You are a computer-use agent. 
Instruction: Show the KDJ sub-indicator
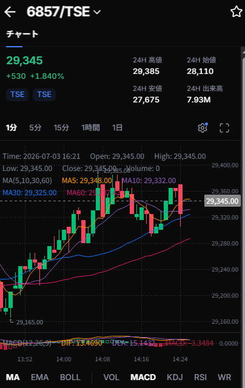[175, 377]
